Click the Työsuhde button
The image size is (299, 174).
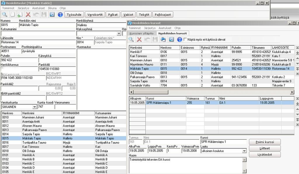click(74, 15)
